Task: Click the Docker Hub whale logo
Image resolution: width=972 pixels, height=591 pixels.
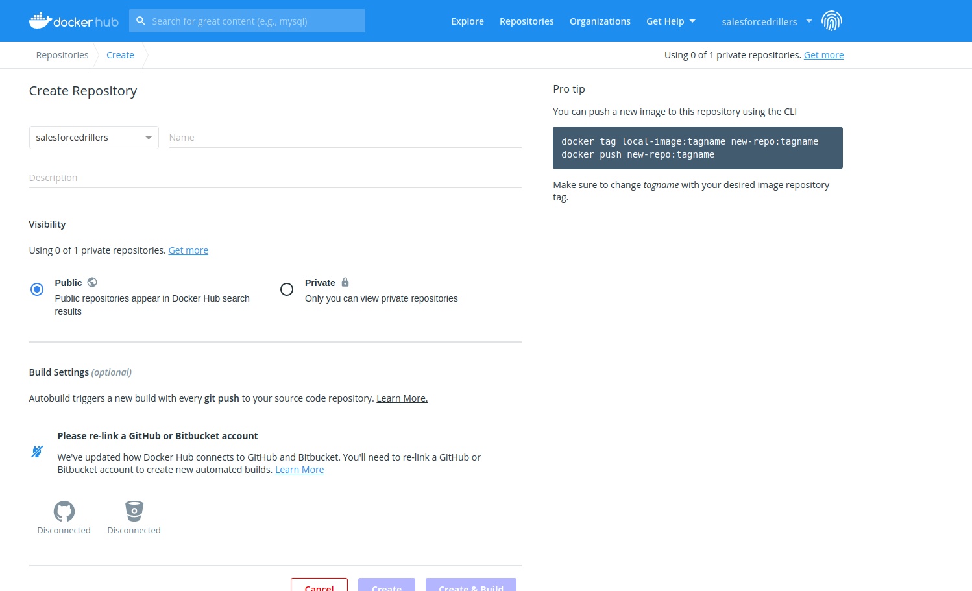Action: click(73, 21)
